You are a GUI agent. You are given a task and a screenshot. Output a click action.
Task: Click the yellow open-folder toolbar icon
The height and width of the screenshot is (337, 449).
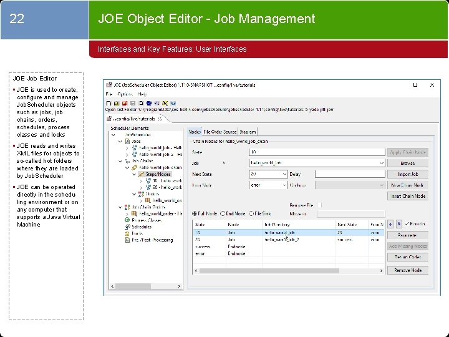(117, 103)
